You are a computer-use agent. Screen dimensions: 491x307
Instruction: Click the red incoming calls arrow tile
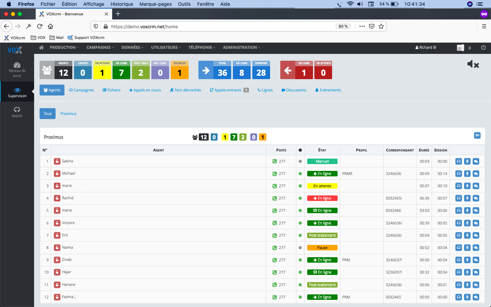pos(287,70)
